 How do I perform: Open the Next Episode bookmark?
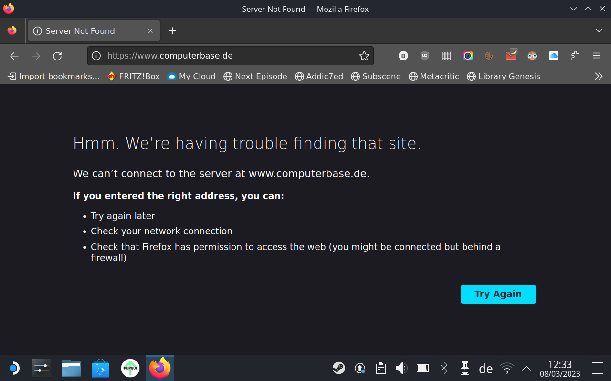(255, 76)
